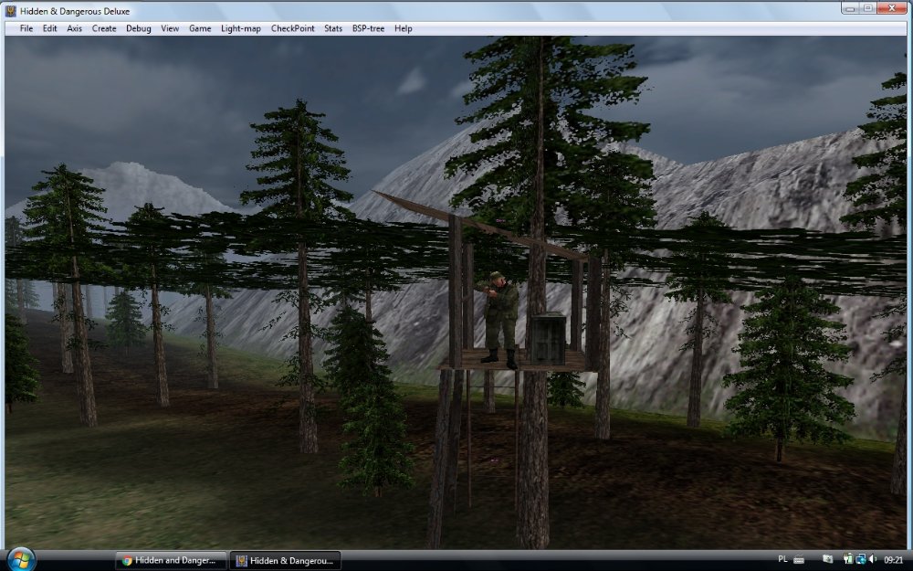Click the Hidden & Dangerous title bar icon
This screenshot has width=913, height=571.
11,10
